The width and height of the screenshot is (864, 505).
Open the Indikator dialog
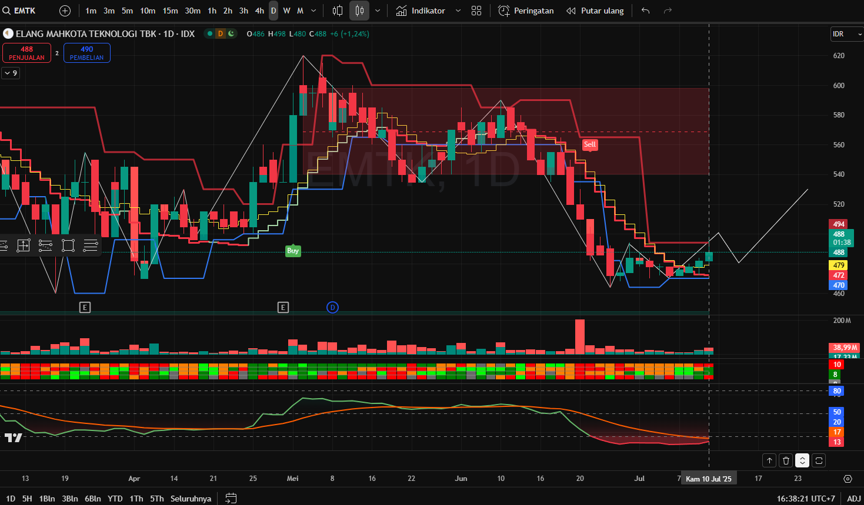pyautogui.click(x=421, y=11)
